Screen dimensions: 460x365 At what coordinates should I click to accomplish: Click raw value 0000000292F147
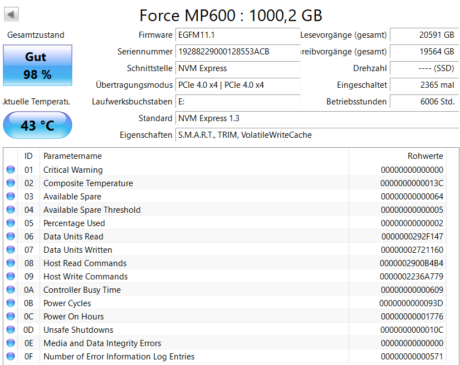click(412, 237)
